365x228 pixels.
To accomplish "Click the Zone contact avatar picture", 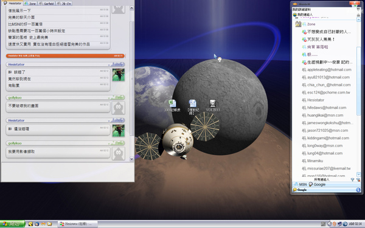I will pos(298,24).
